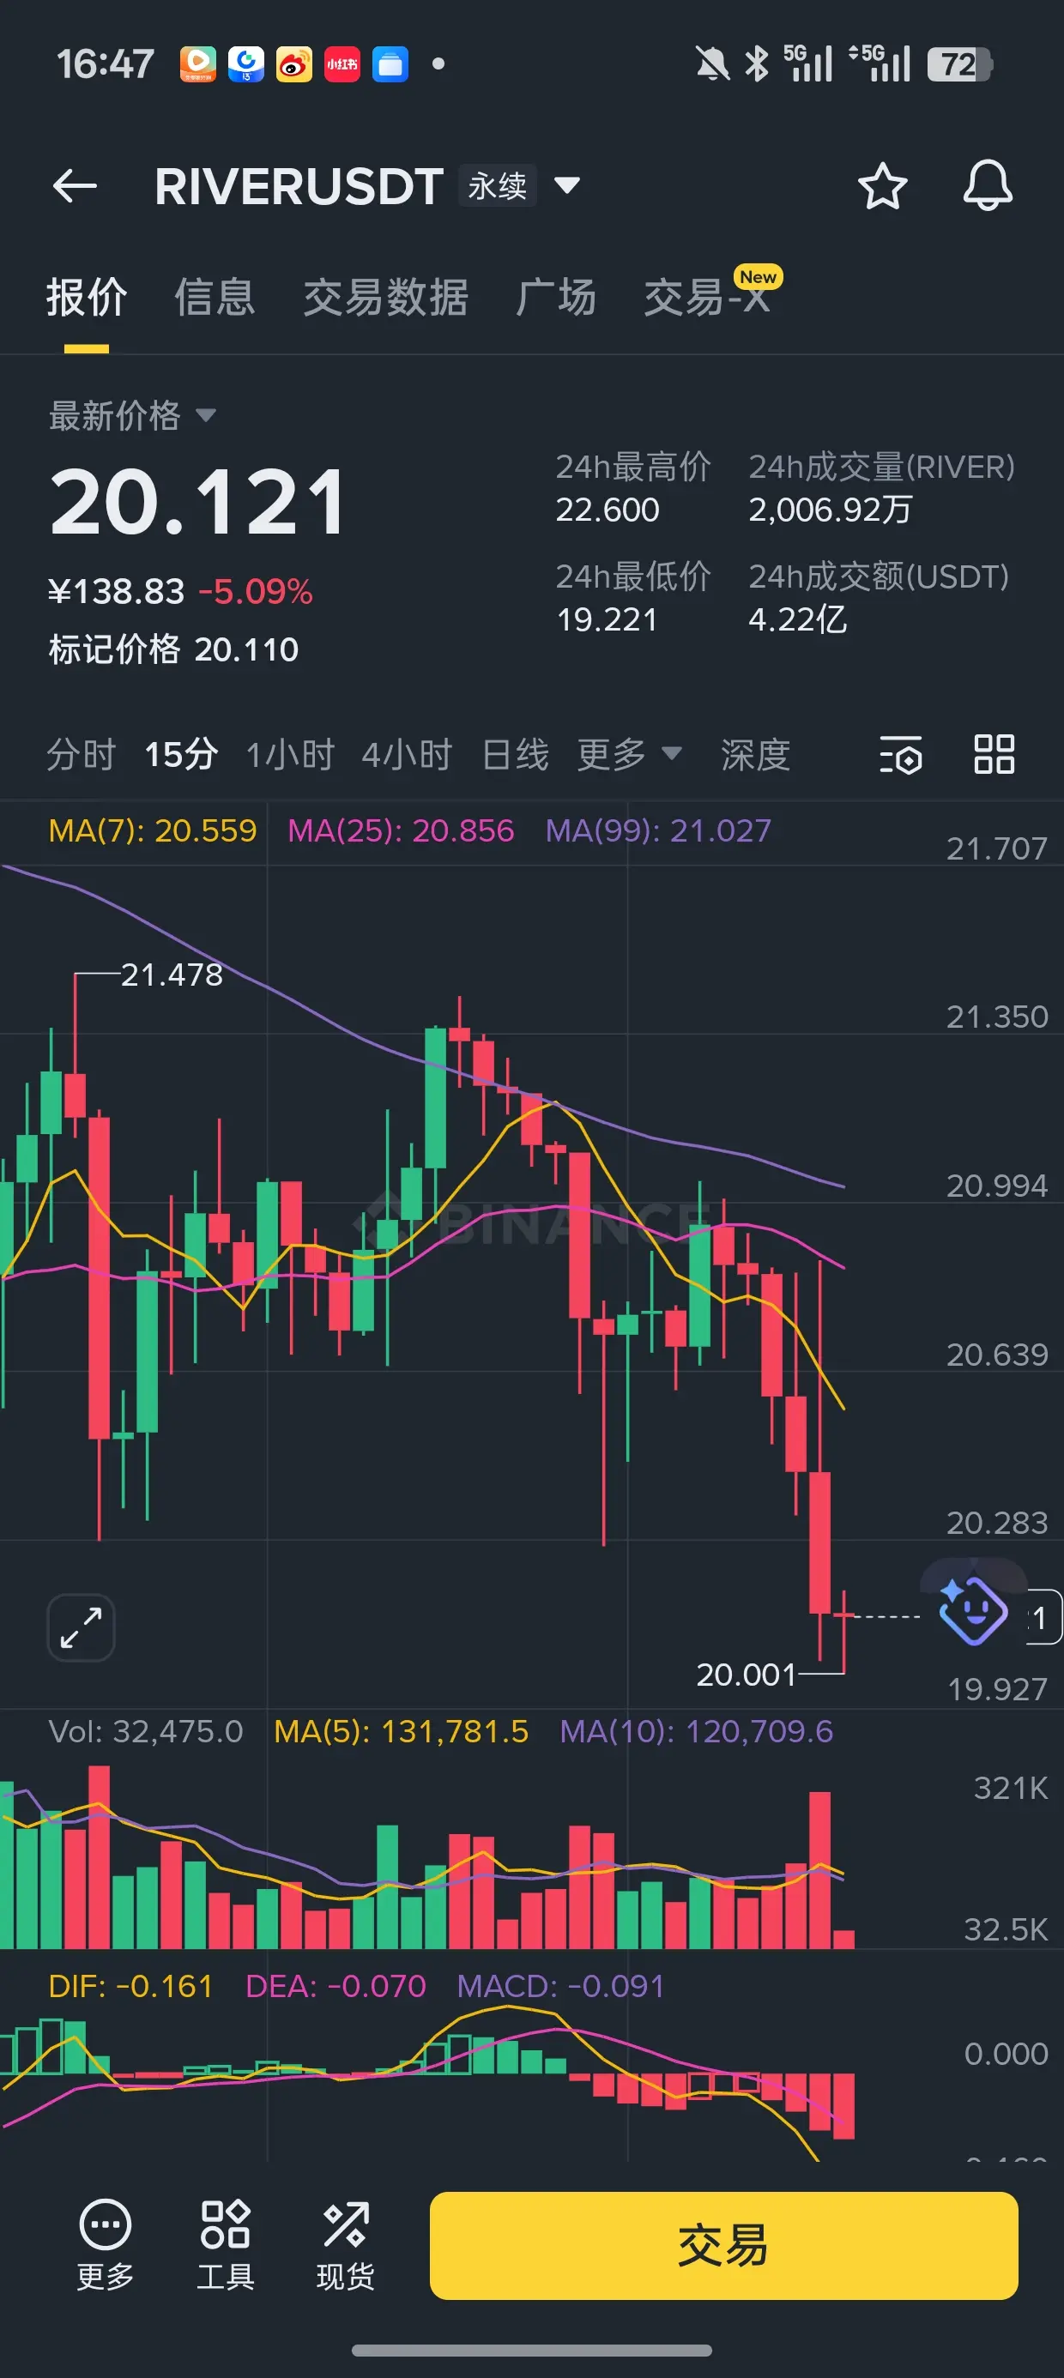Tap the battery indicator showing 72
This screenshot has width=1064, height=2378.
tap(959, 64)
